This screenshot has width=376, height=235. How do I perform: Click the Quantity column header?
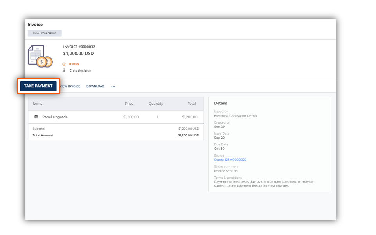(156, 104)
